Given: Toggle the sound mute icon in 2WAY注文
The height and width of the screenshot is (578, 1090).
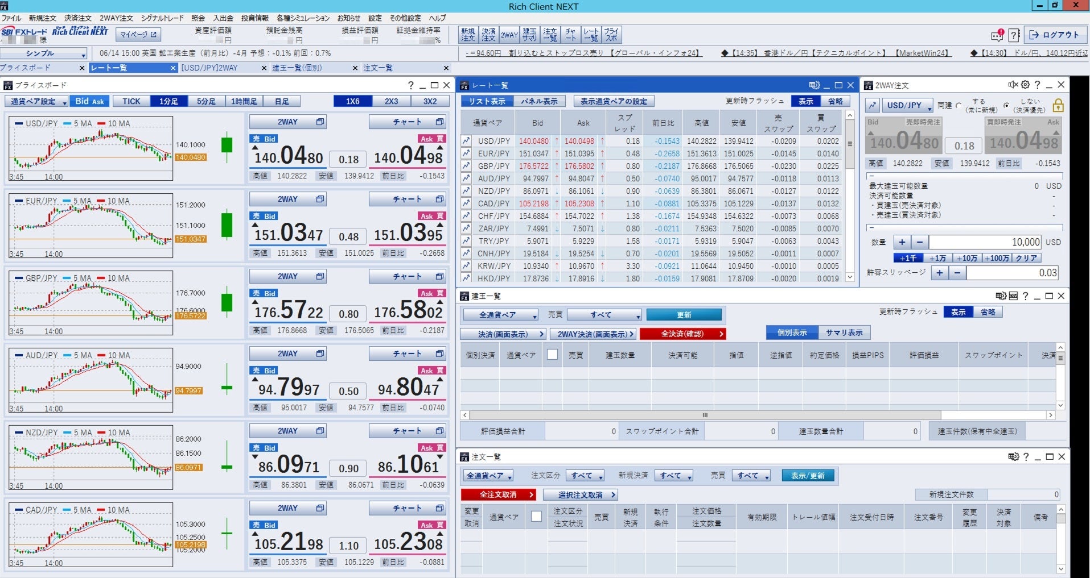Looking at the screenshot, I should point(1013,85).
